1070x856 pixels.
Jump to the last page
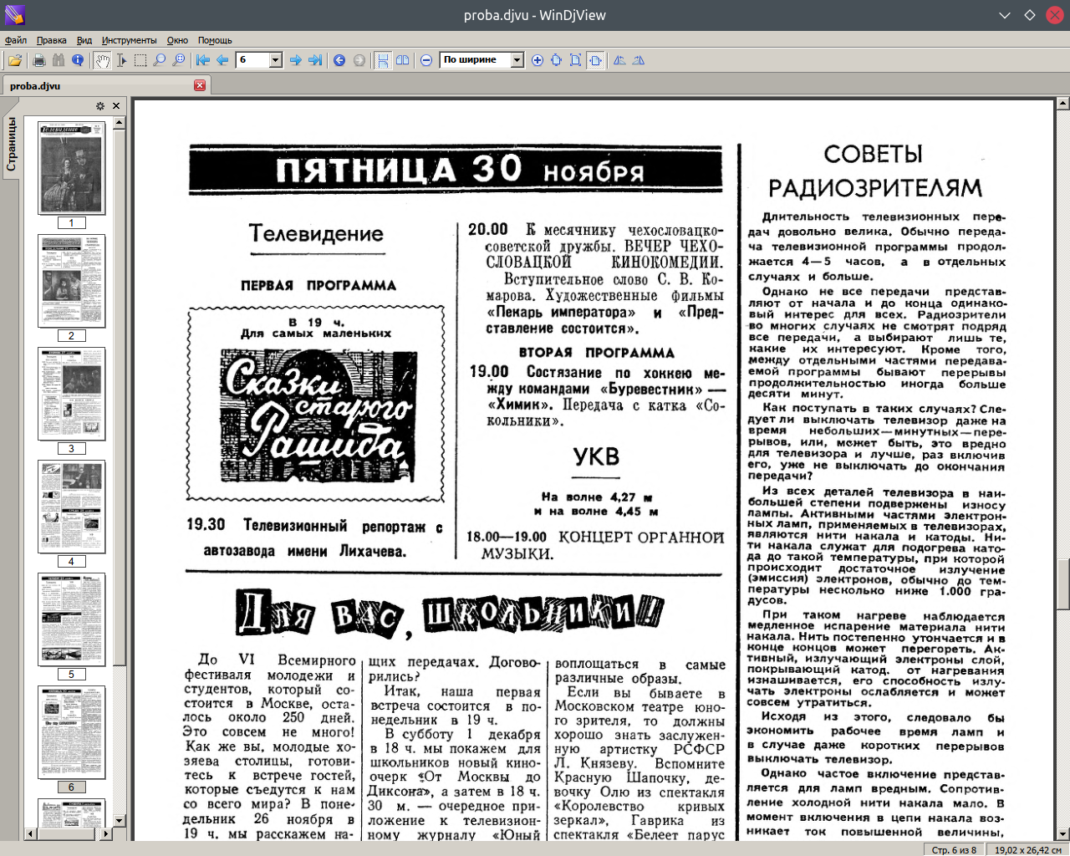coord(315,60)
